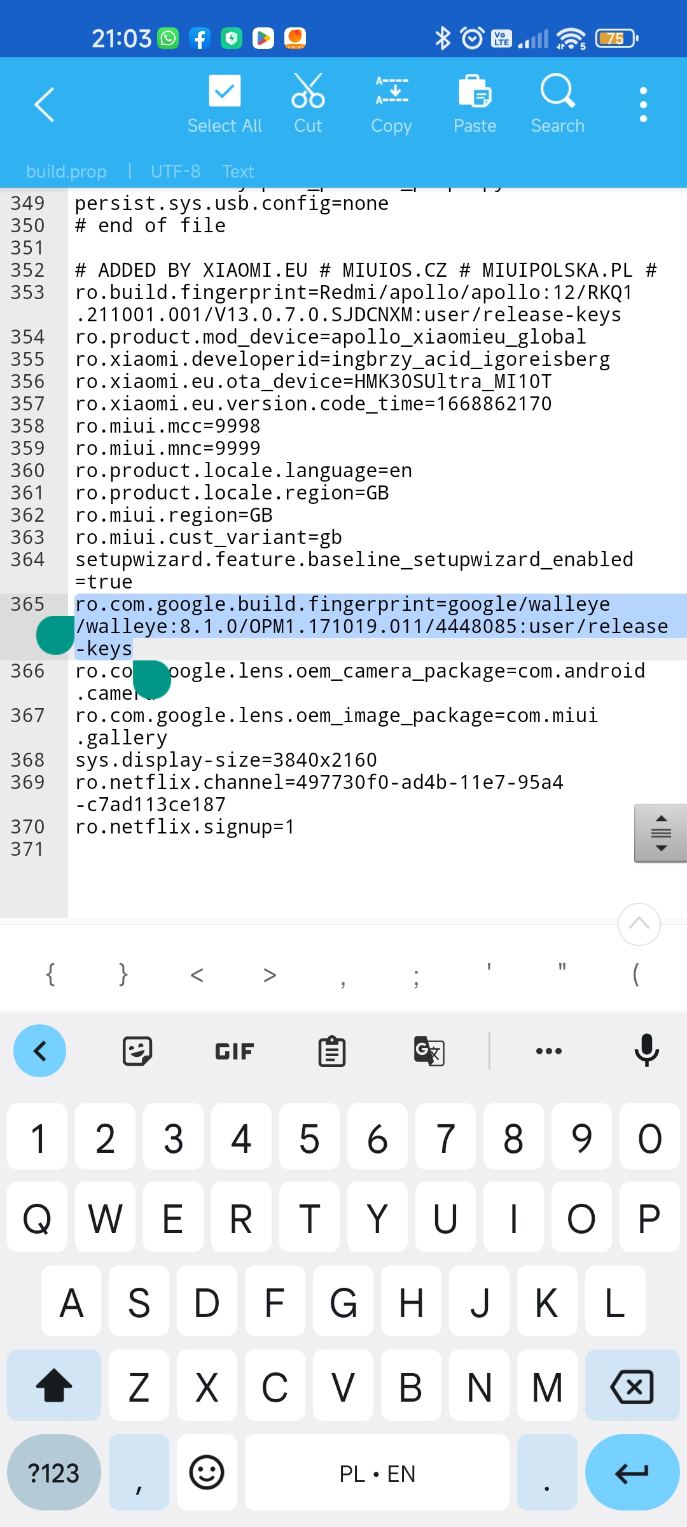The height and width of the screenshot is (1527, 687).
Task: Copy the selected fingerprint line
Action: coord(391,104)
